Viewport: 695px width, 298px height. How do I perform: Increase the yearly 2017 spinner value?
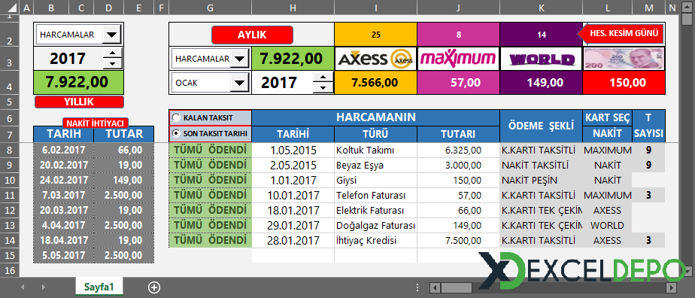click(113, 53)
